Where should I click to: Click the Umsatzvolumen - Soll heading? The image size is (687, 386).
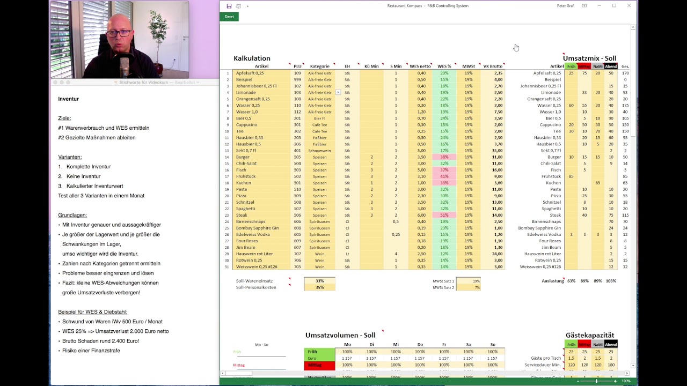click(x=340, y=336)
